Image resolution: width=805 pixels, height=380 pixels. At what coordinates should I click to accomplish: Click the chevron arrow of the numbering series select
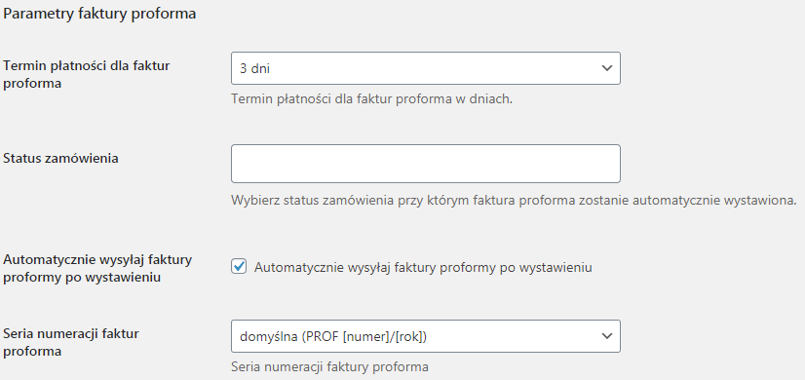click(607, 336)
